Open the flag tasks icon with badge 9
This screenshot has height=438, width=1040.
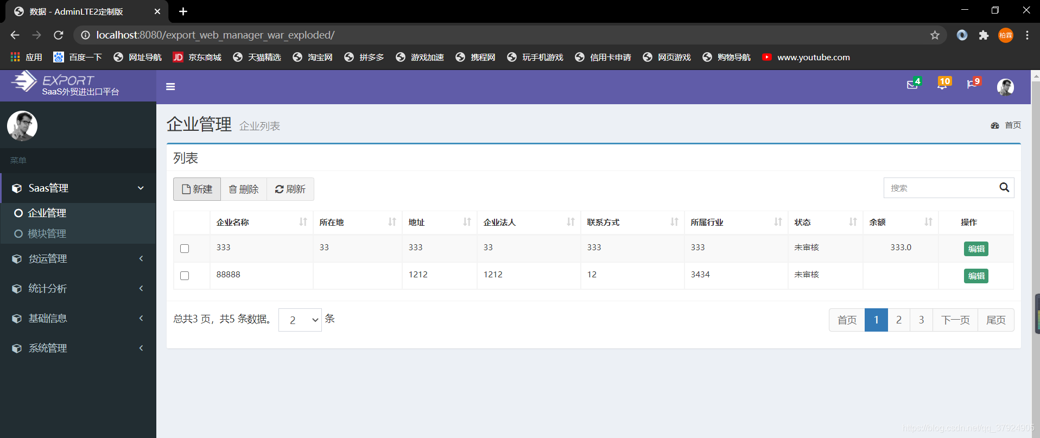973,84
